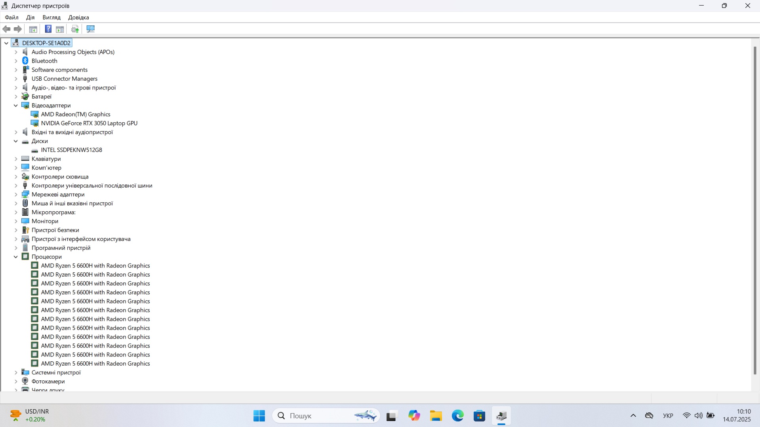The height and width of the screenshot is (427, 760).
Task: Select NVIDIA GeForce RTX 3050 Laptop GPU text
Action: (89, 123)
